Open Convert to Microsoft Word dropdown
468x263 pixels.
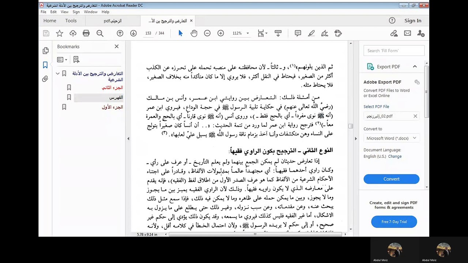391,138
